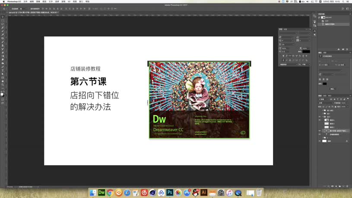
Task: Filter layers by type layers (T icon)
Action: coord(338,99)
